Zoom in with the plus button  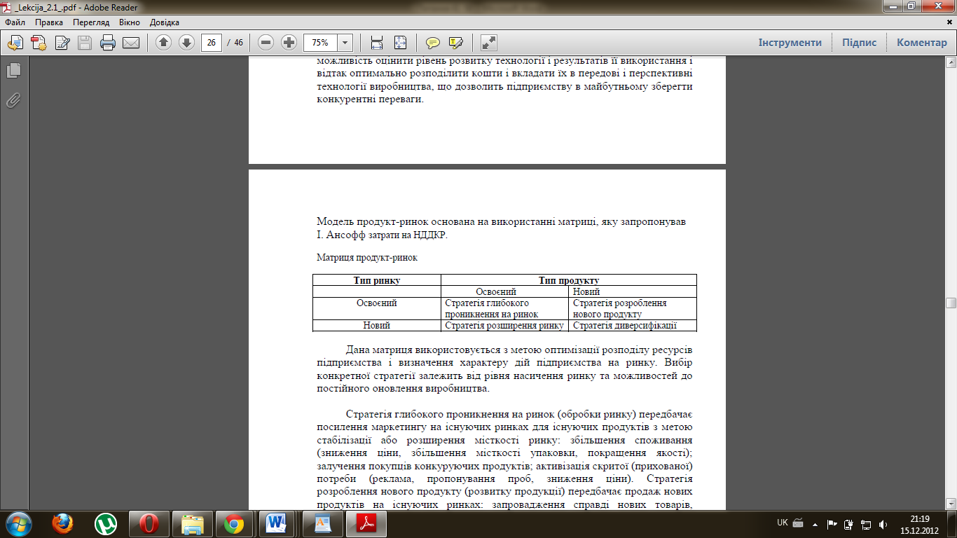(289, 43)
